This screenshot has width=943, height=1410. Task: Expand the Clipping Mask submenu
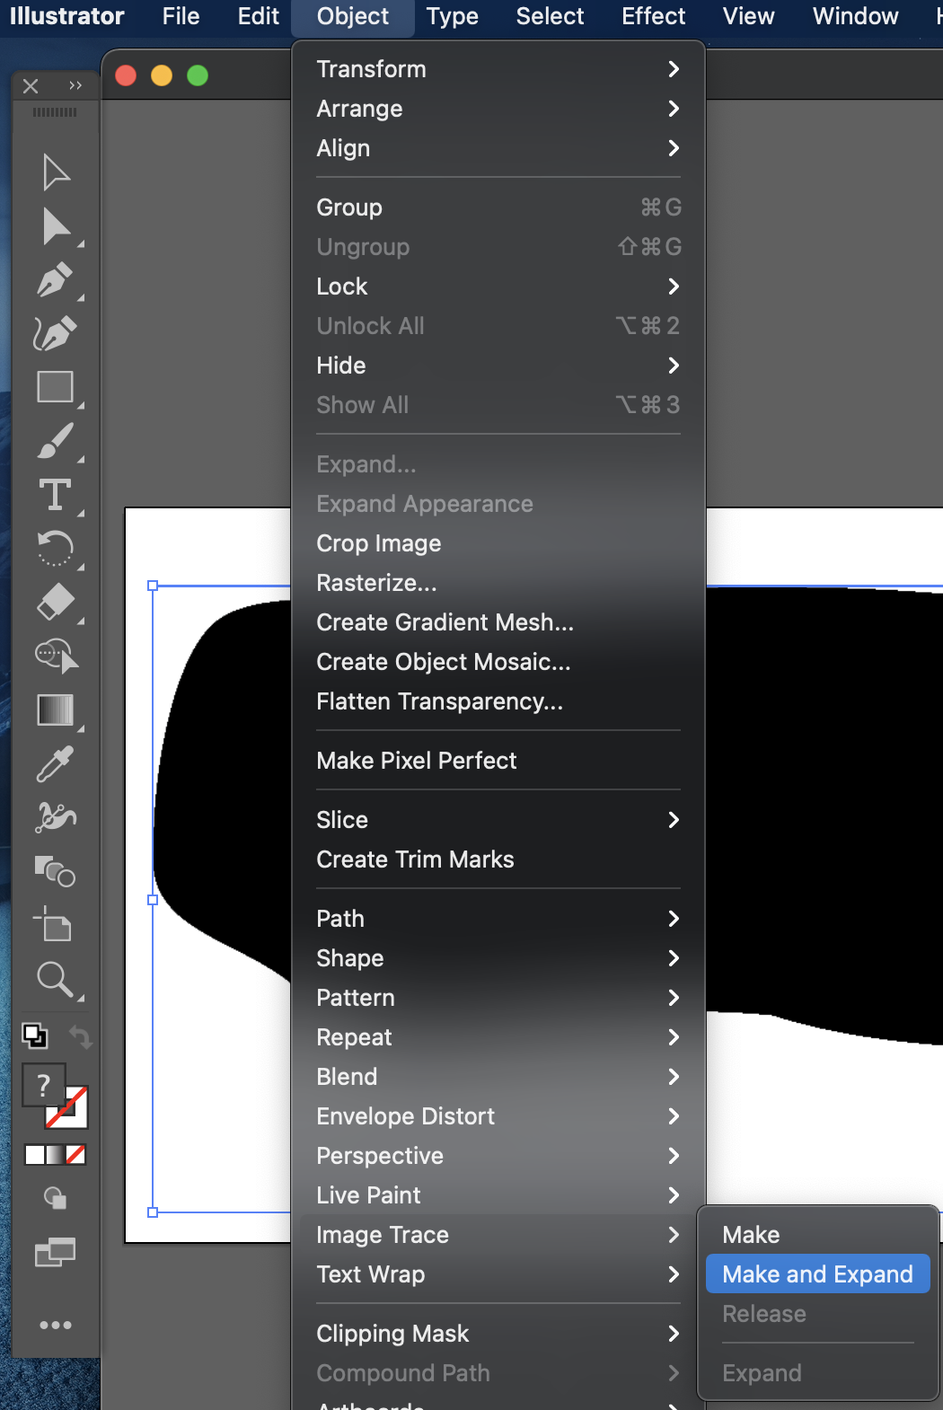pyautogui.click(x=498, y=1334)
